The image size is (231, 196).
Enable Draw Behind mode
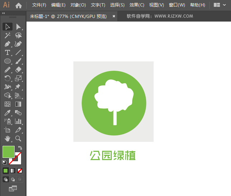coord(13,179)
